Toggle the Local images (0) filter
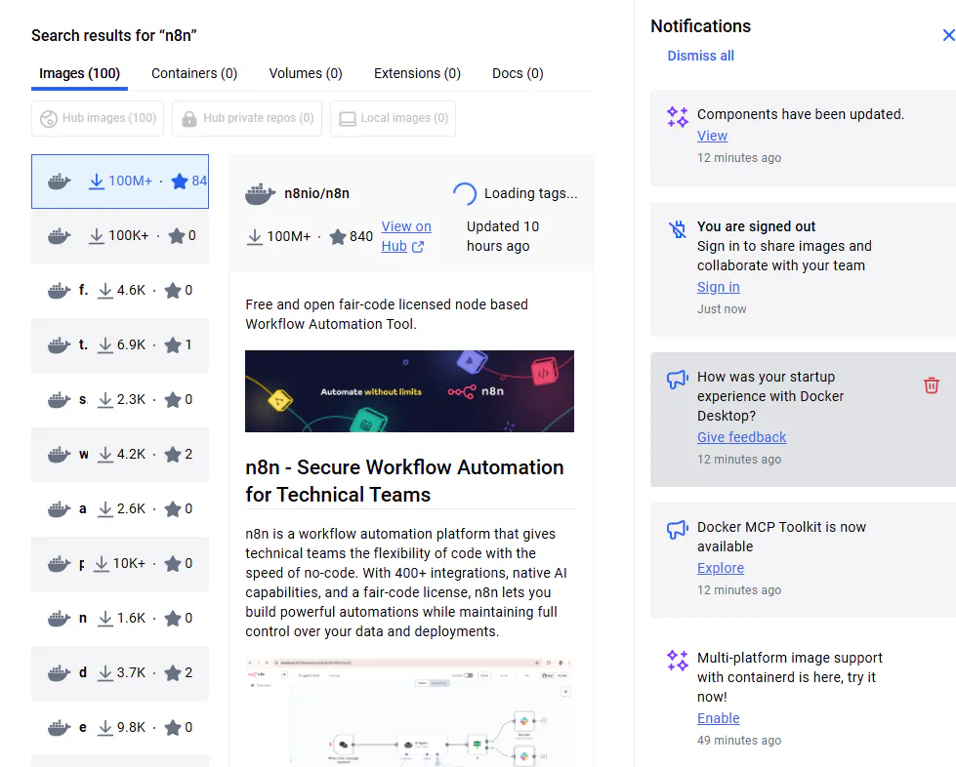The width and height of the screenshot is (956, 767). pos(393,118)
